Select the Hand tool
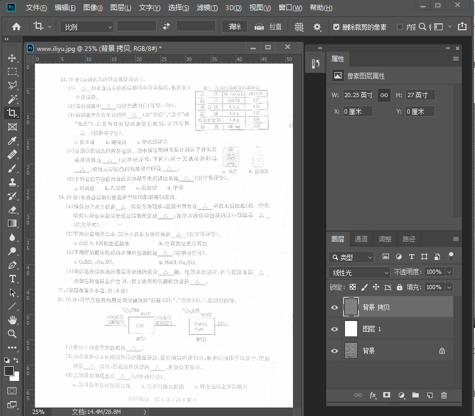Screen dimensions: 475x416 pos(12,320)
